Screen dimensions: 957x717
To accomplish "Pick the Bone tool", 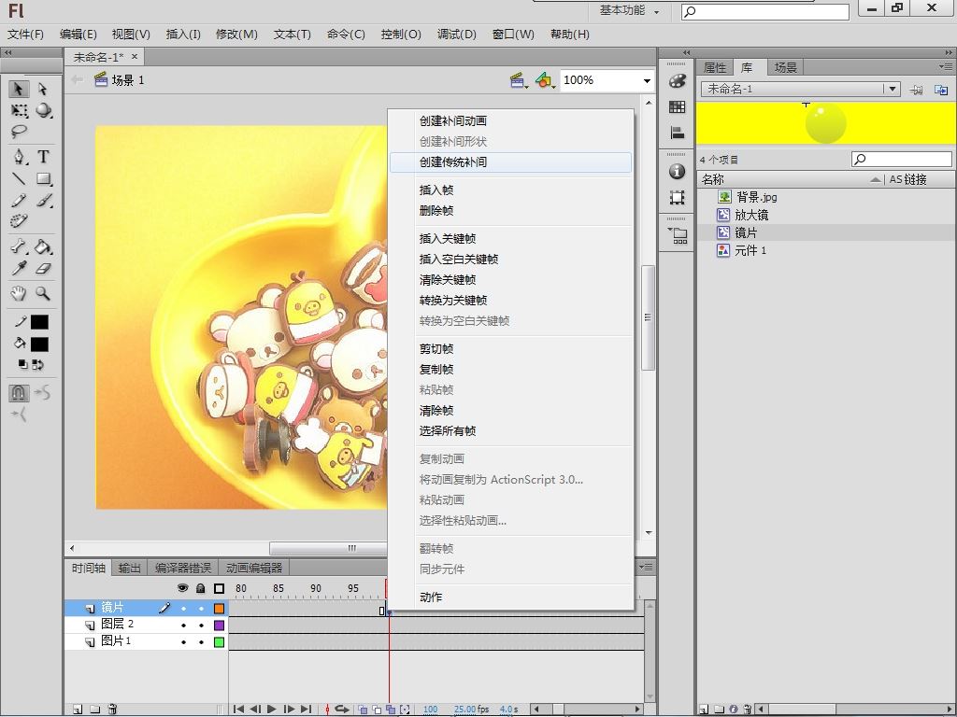I will point(19,246).
